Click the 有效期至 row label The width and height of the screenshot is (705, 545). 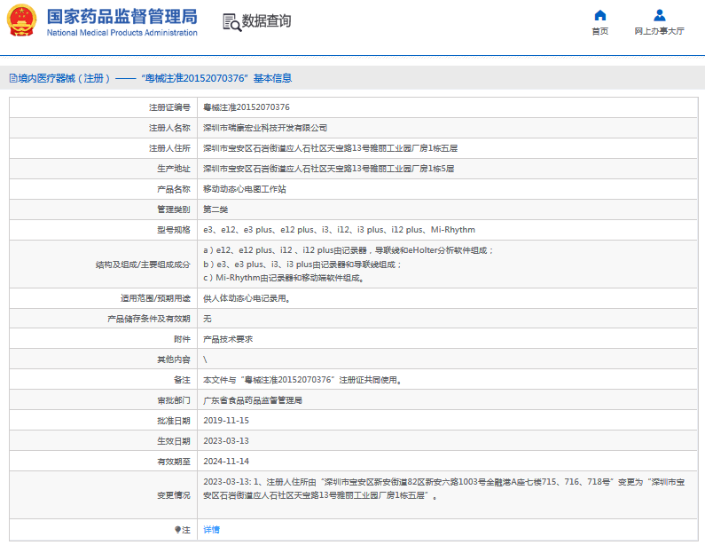point(174,462)
